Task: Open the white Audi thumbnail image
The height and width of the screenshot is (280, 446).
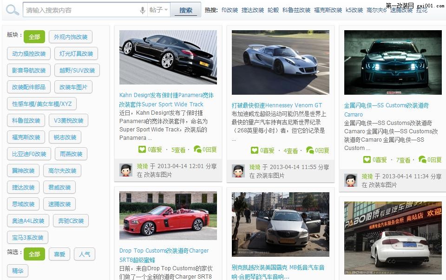Action: click(393, 237)
